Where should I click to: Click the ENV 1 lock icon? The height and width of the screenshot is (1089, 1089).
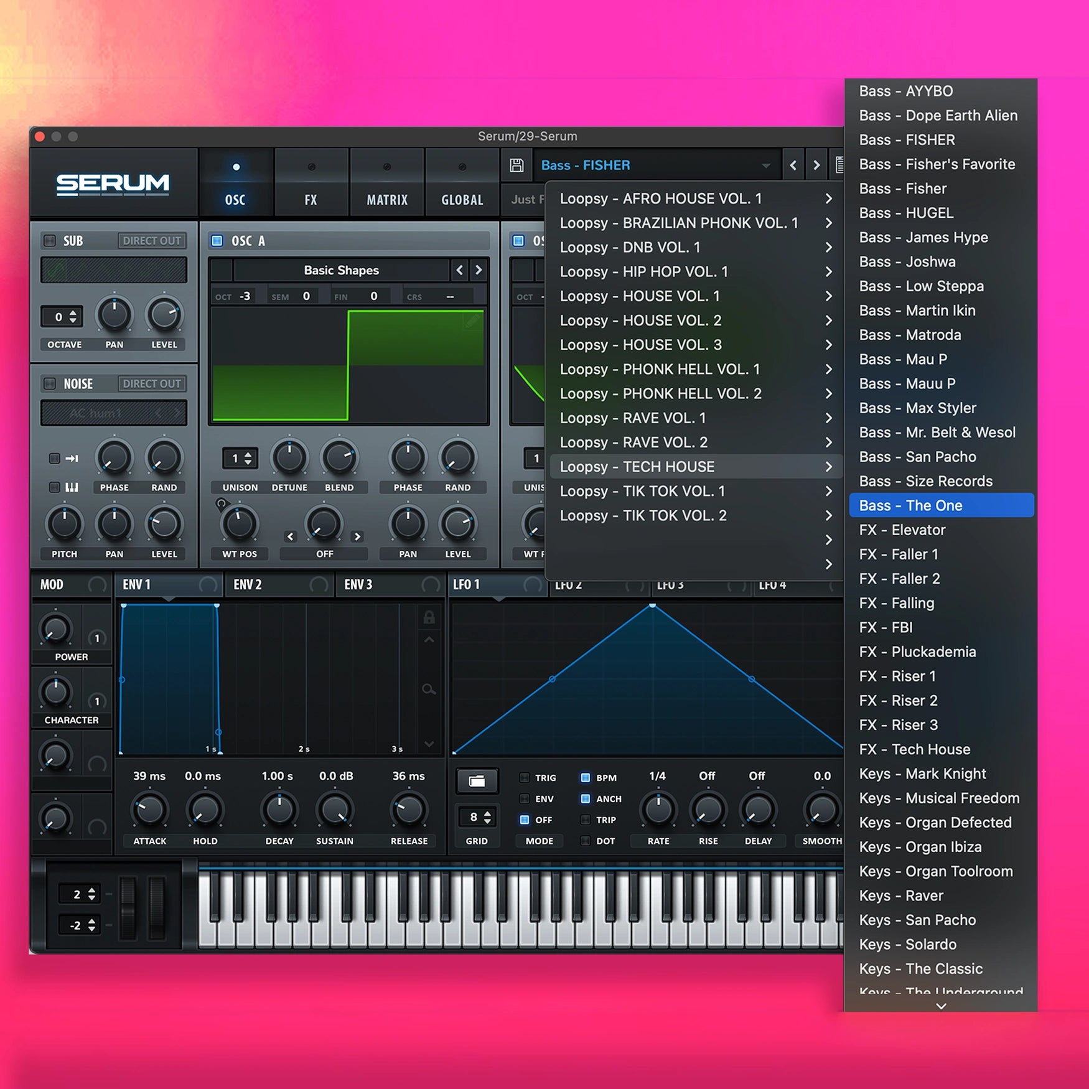coord(429,617)
